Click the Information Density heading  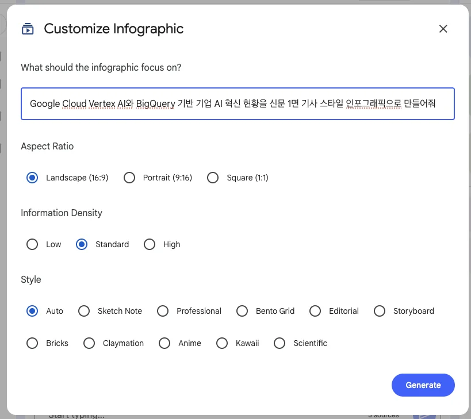point(62,213)
